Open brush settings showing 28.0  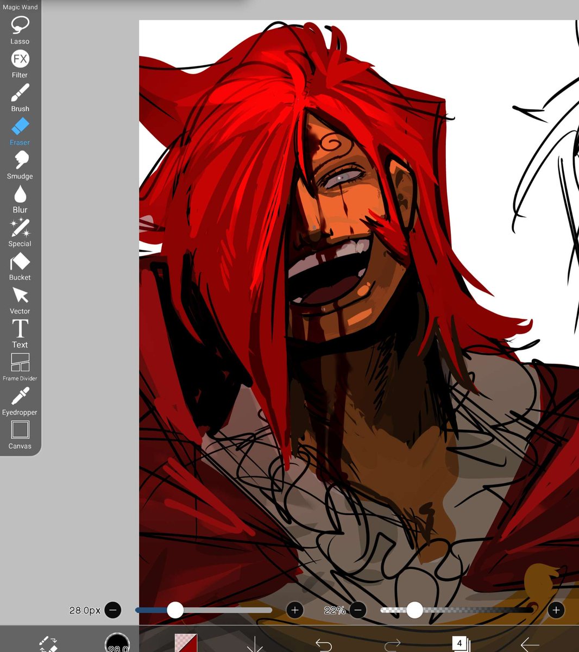(x=117, y=643)
